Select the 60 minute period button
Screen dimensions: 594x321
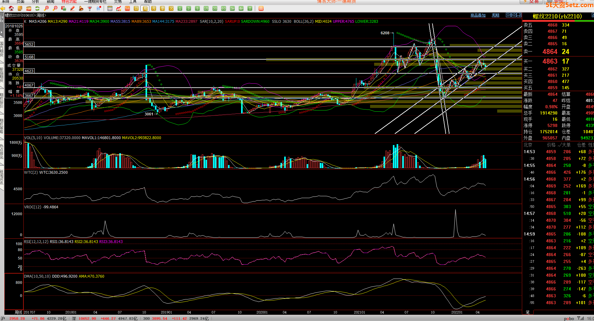pos(224,8)
